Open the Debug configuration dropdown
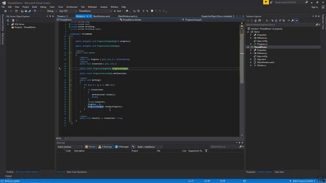The width and height of the screenshot is (326, 183). pyautogui.click(x=51, y=11)
